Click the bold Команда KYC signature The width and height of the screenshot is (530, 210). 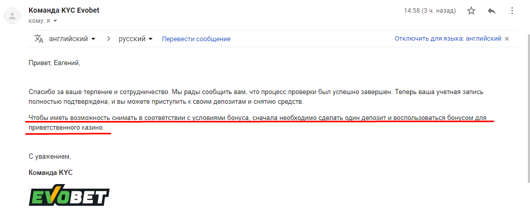coord(51,172)
